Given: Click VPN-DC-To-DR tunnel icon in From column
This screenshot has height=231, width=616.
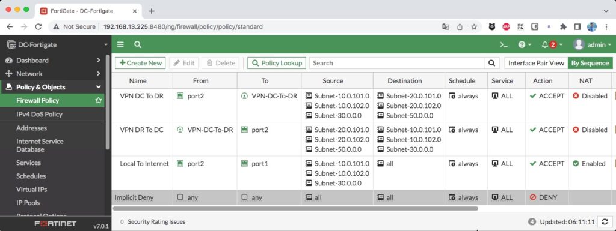Looking at the screenshot, I should [180, 130].
